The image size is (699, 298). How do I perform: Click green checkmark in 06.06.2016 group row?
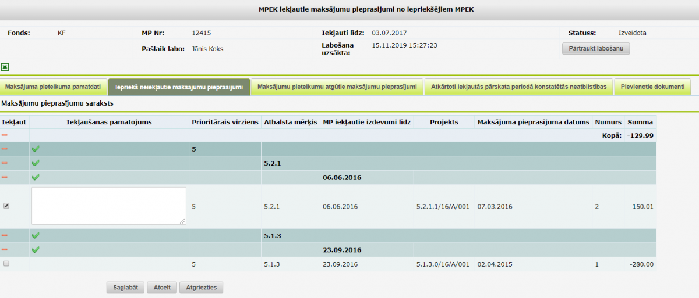[x=36, y=177]
